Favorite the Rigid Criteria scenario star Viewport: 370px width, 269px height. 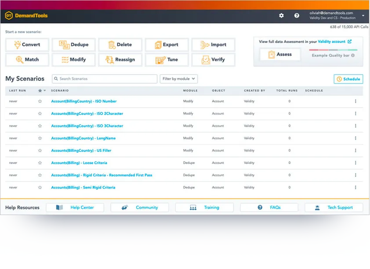click(40, 175)
